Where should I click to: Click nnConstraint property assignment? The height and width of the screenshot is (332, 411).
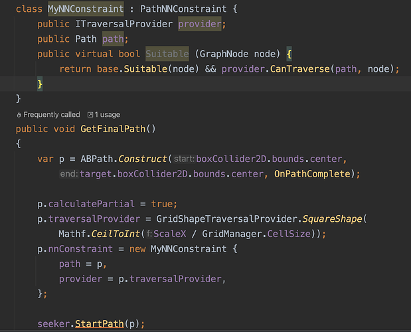pyautogui.click(x=80, y=249)
